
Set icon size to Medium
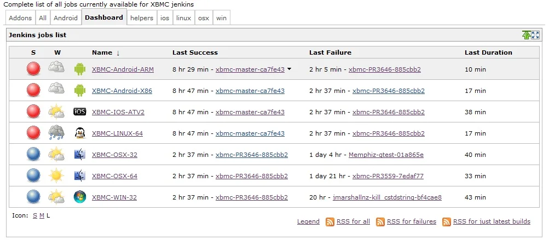point(42,215)
